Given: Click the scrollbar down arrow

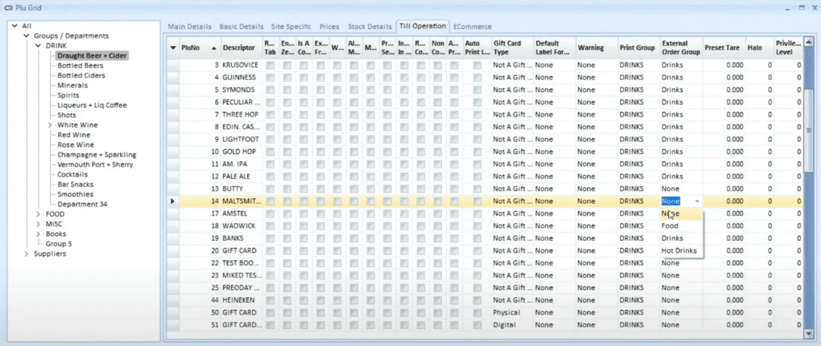Looking at the screenshot, I should point(808,334).
